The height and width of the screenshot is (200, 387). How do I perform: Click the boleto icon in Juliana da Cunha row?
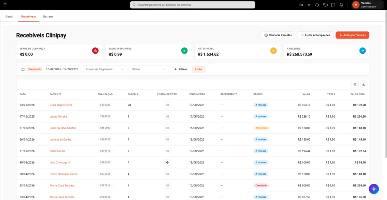pos(167,140)
